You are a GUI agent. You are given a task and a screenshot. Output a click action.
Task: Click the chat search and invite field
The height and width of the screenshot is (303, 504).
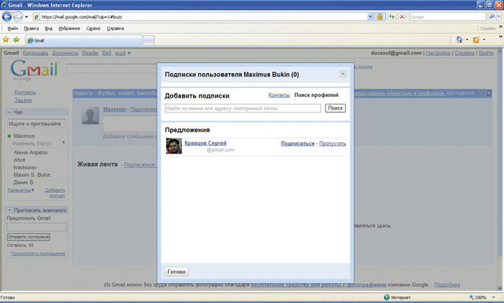pos(36,124)
